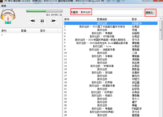Select row 26 song by 草蜢

pos(111,106)
